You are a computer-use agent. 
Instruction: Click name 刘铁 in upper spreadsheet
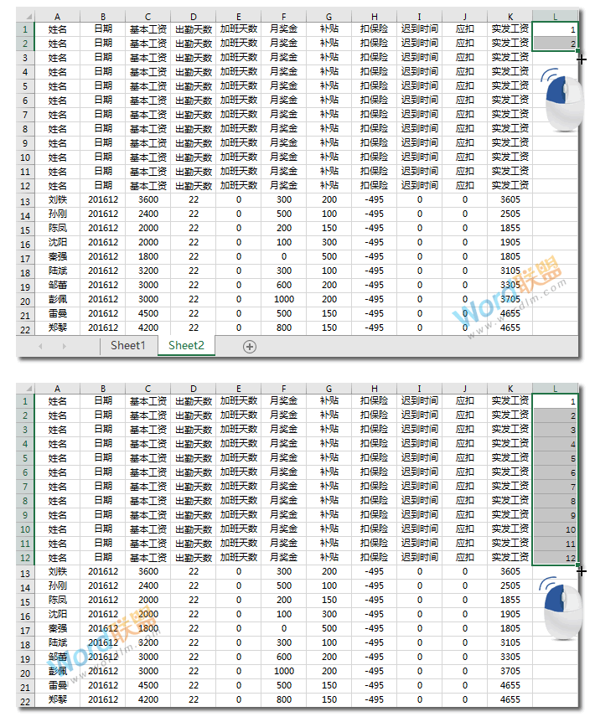[x=58, y=199]
